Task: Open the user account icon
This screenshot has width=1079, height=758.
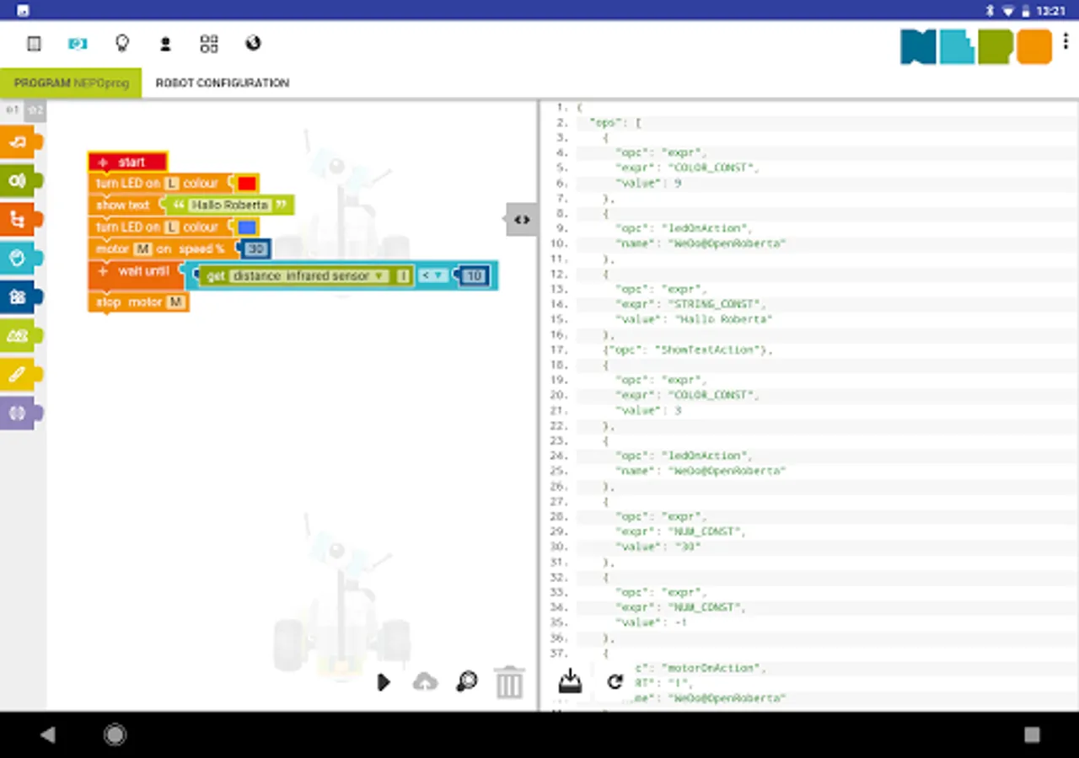Action: 165,44
